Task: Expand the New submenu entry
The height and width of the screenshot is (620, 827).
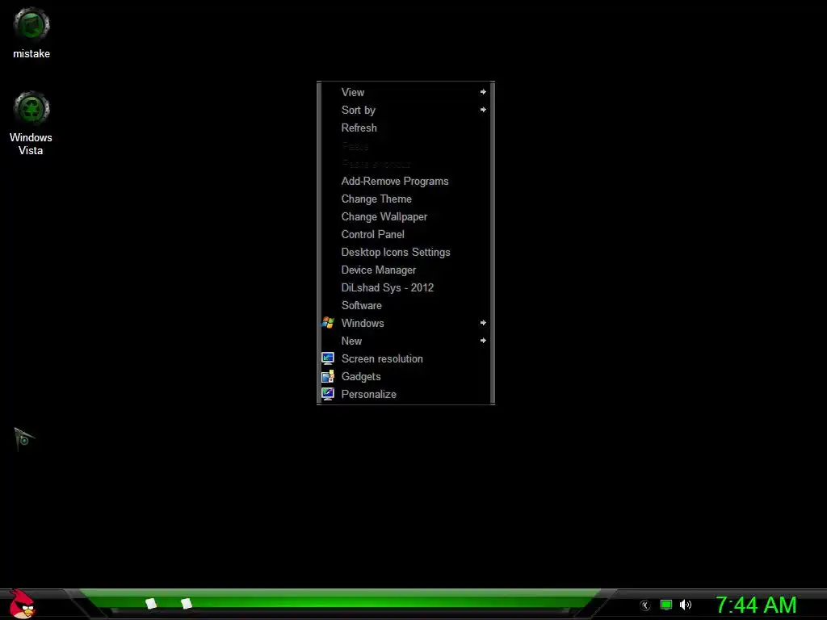Action: click(x=405, y=341)
